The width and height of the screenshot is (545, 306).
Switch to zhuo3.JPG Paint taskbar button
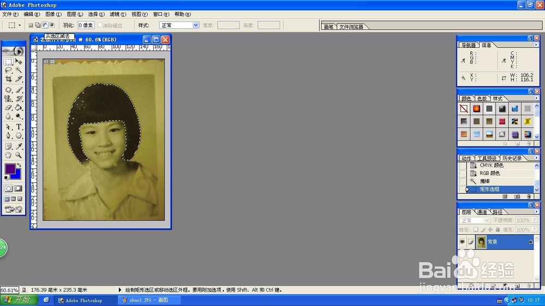(148, 300)
